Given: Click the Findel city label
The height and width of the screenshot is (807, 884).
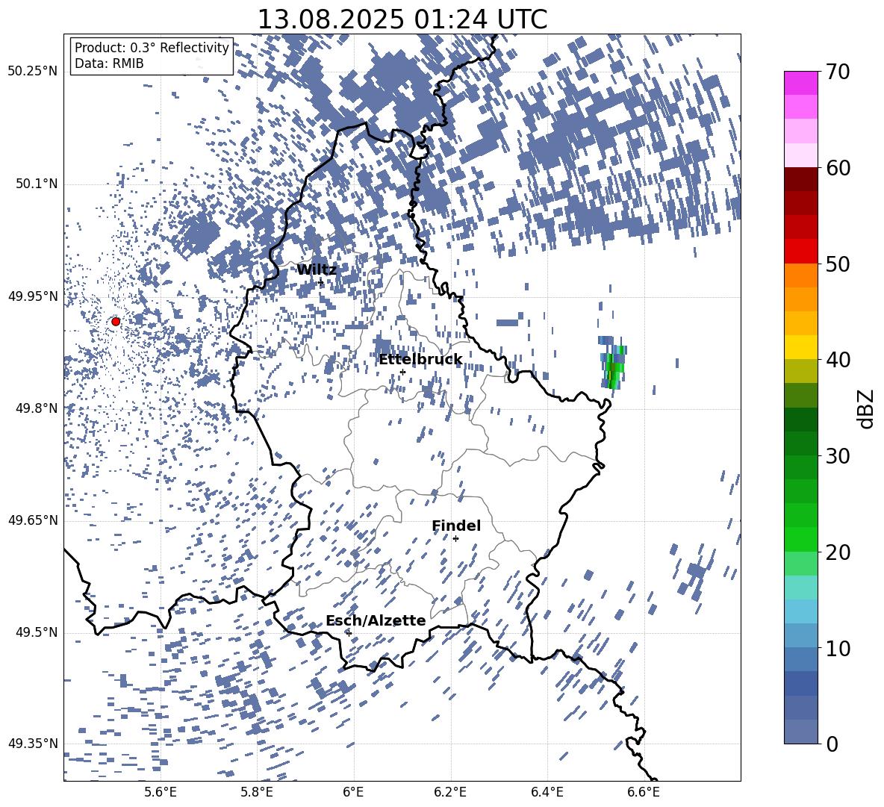Looking at the screenshot, I should point(456,526).
